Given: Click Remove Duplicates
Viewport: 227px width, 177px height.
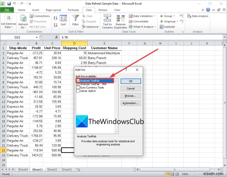Looking at the screenshot, I should pyautogui.click(x=121, y=21).
